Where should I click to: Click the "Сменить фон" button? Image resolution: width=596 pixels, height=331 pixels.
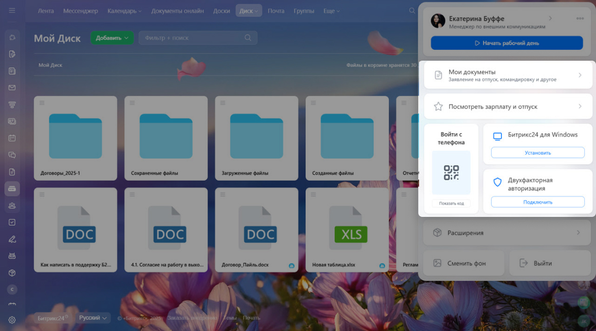(464, 263)
